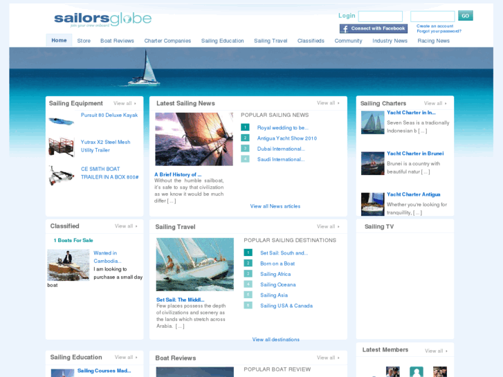Expand View all for Latest Sailing News
The height and width of the screenshot is (377, 503).
point(328,103)
